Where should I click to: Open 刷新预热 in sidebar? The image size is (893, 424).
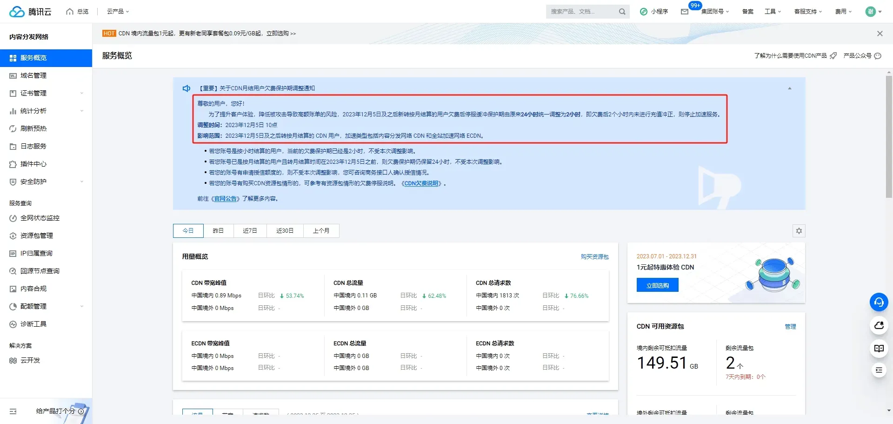(x=46, y=128)
